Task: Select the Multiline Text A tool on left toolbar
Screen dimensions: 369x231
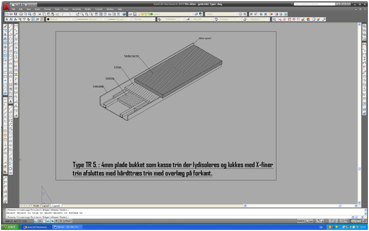Action: pos(11,101)
